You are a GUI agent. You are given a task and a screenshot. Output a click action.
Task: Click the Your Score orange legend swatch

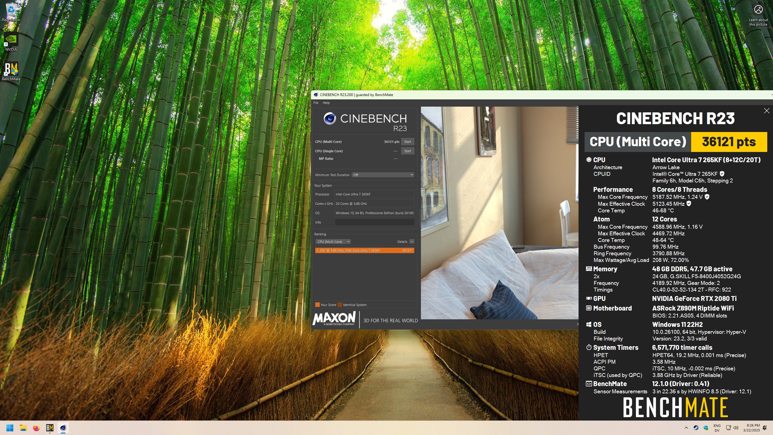(x=317, y=305)
